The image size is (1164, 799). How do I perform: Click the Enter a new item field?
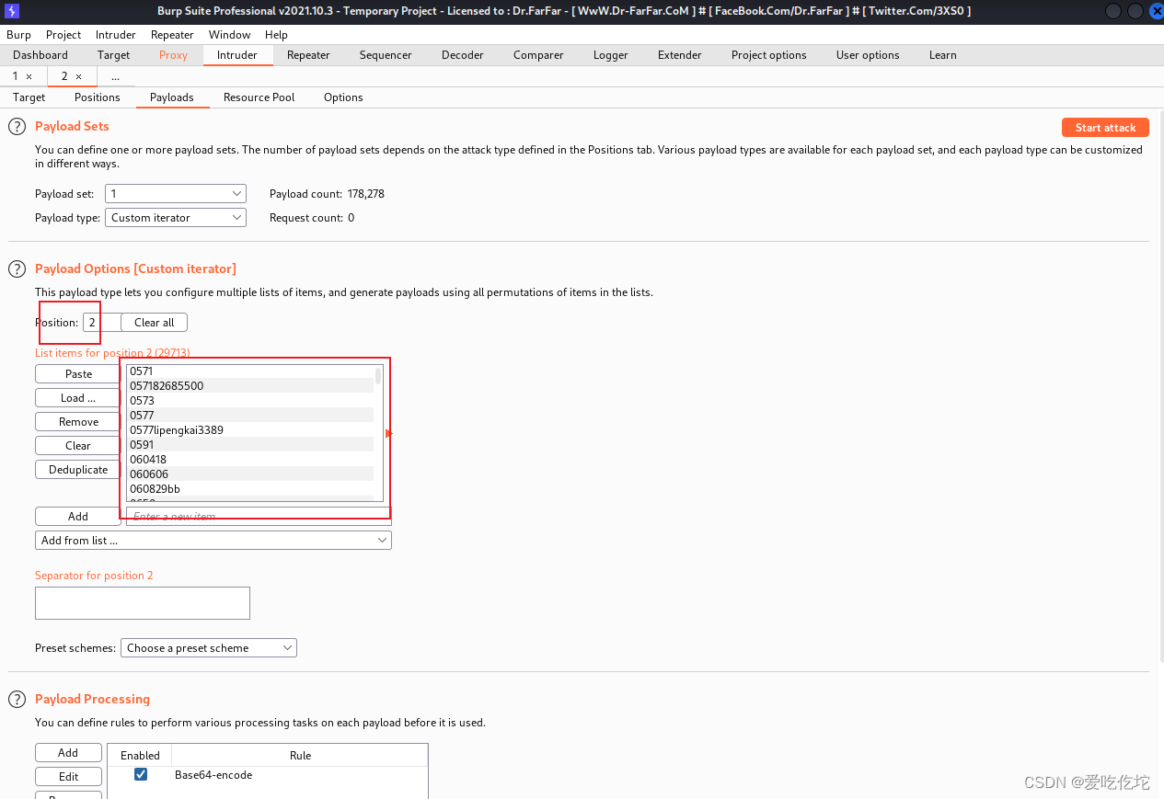(259, 517)
